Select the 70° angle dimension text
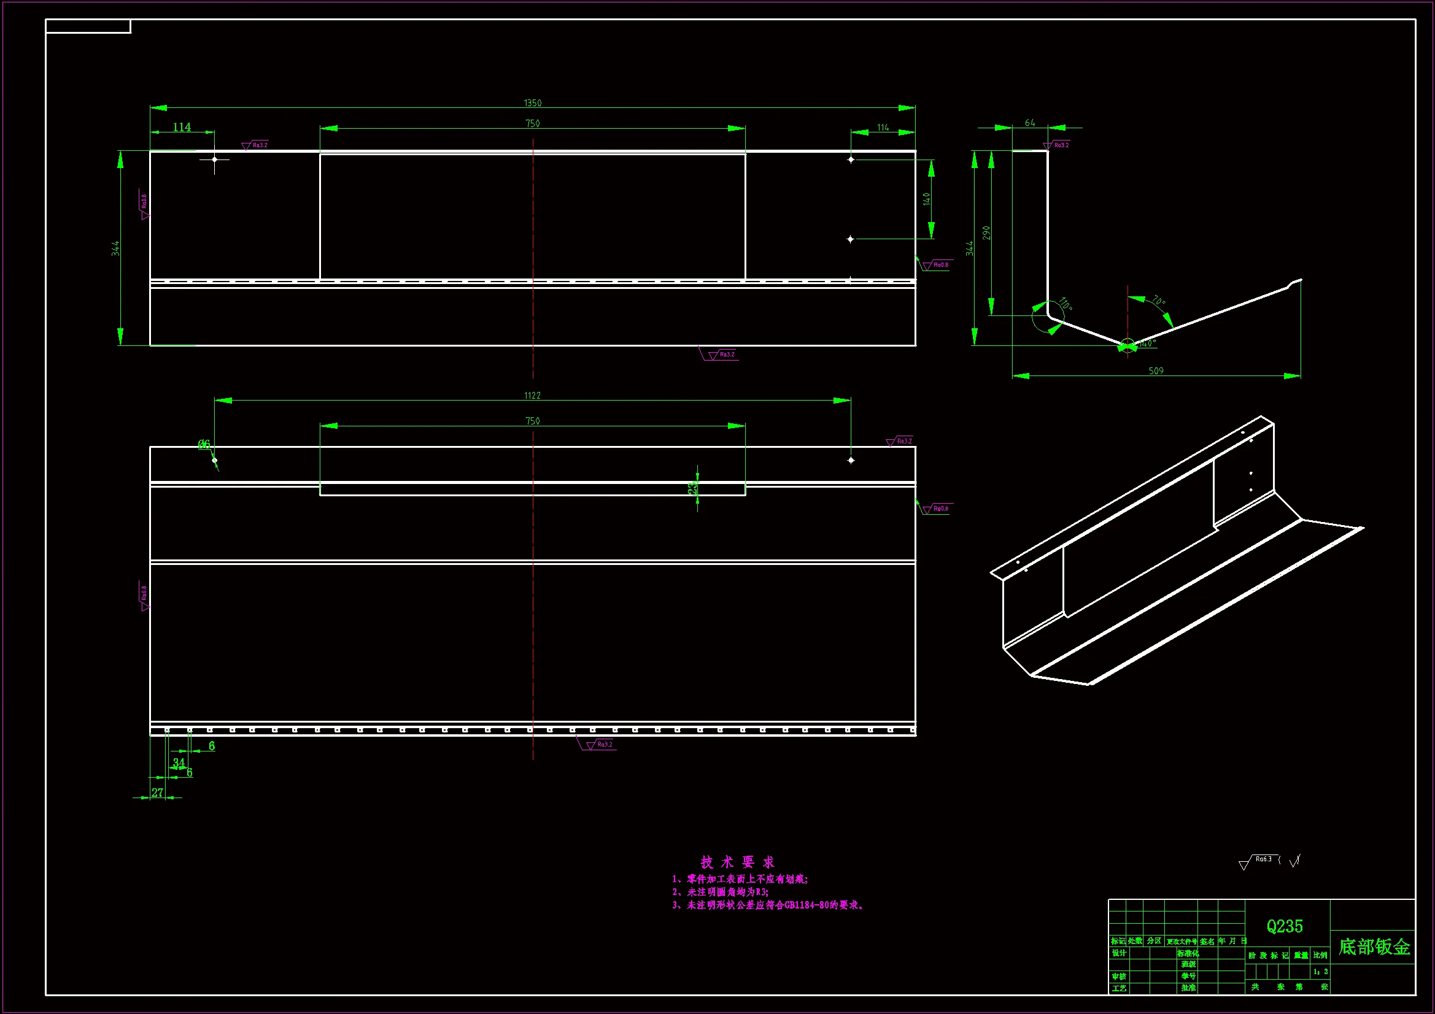The image size is (1435, 1014). tap(1158, 301)
